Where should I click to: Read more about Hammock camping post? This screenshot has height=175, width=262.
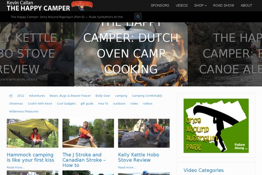16,167
